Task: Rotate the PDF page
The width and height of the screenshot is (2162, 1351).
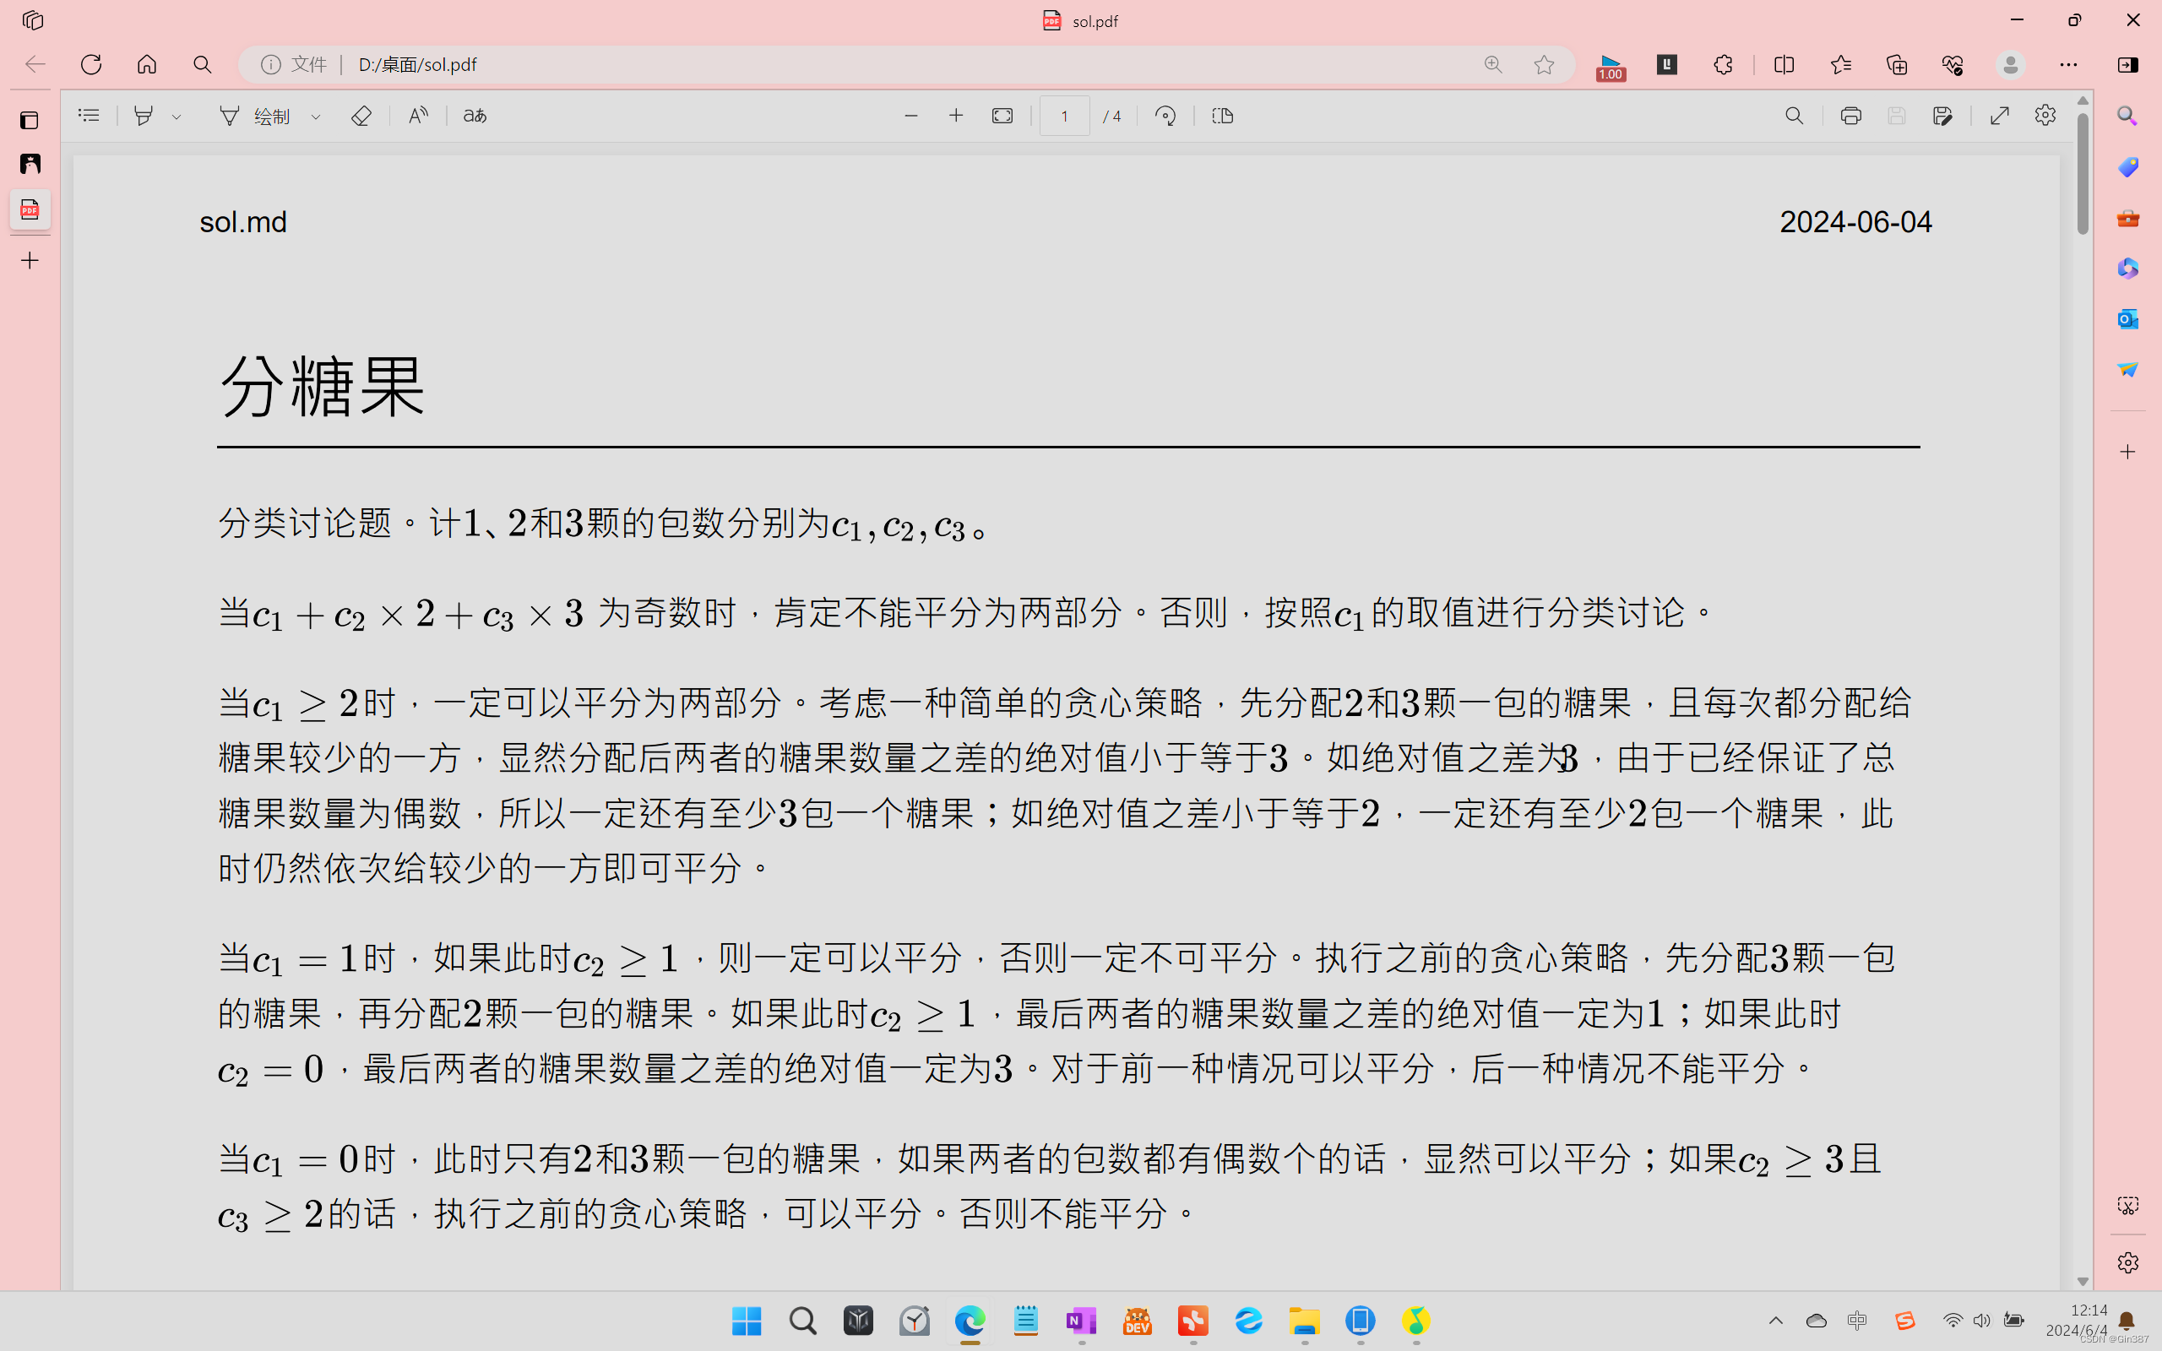Action: click(1165, 116)
